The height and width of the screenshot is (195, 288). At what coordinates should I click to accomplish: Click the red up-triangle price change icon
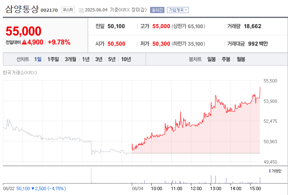coord(24,42)
